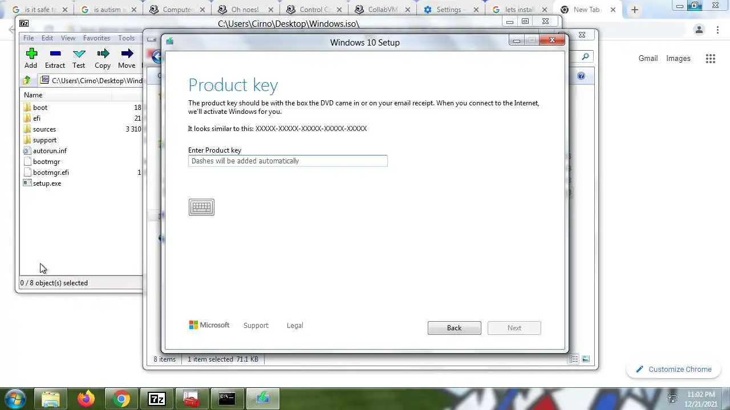730x410 pixels.
Task: Open the Favorites menu in 7-Zip
Action: pyautogui.click(x=96, y=38)
